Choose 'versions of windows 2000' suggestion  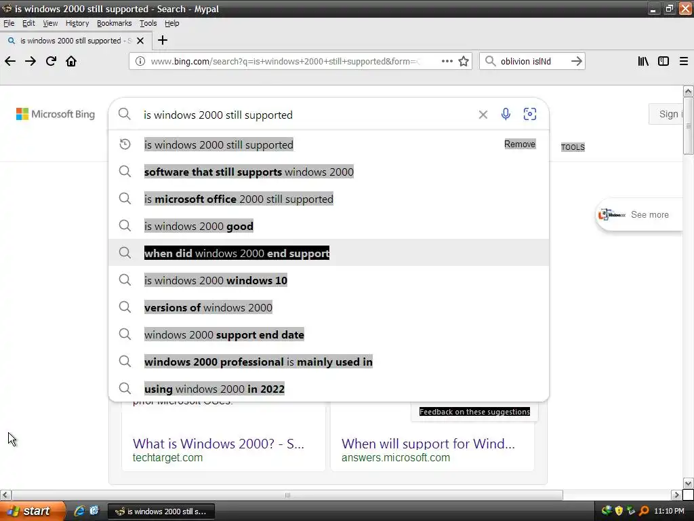(329, 307)
